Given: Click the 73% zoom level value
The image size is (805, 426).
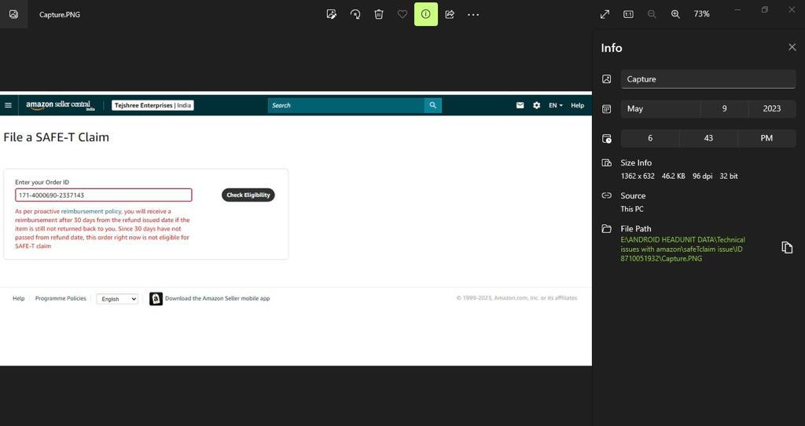Looking at the screenshot, I should tap(702, 14).
